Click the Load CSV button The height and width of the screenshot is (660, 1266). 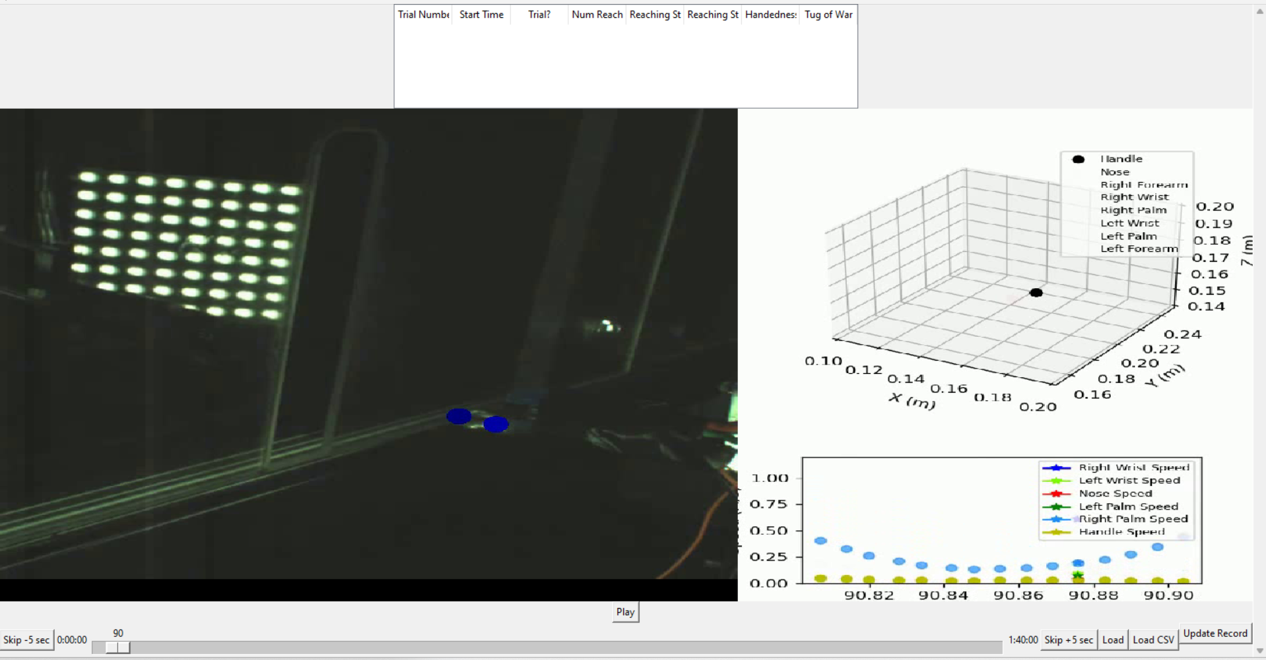click(x=1153, y=640)
